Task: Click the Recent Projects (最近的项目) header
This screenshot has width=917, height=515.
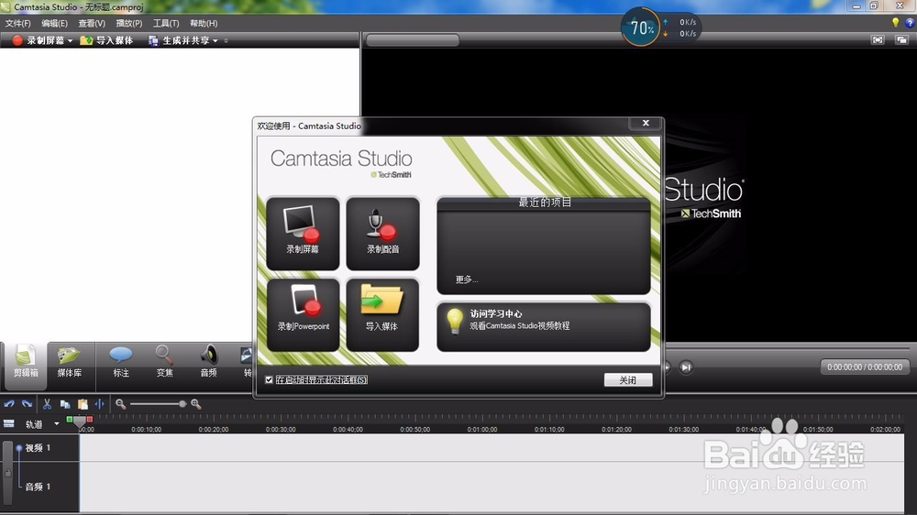Action: pyautogui.click(x=545, y=203)
